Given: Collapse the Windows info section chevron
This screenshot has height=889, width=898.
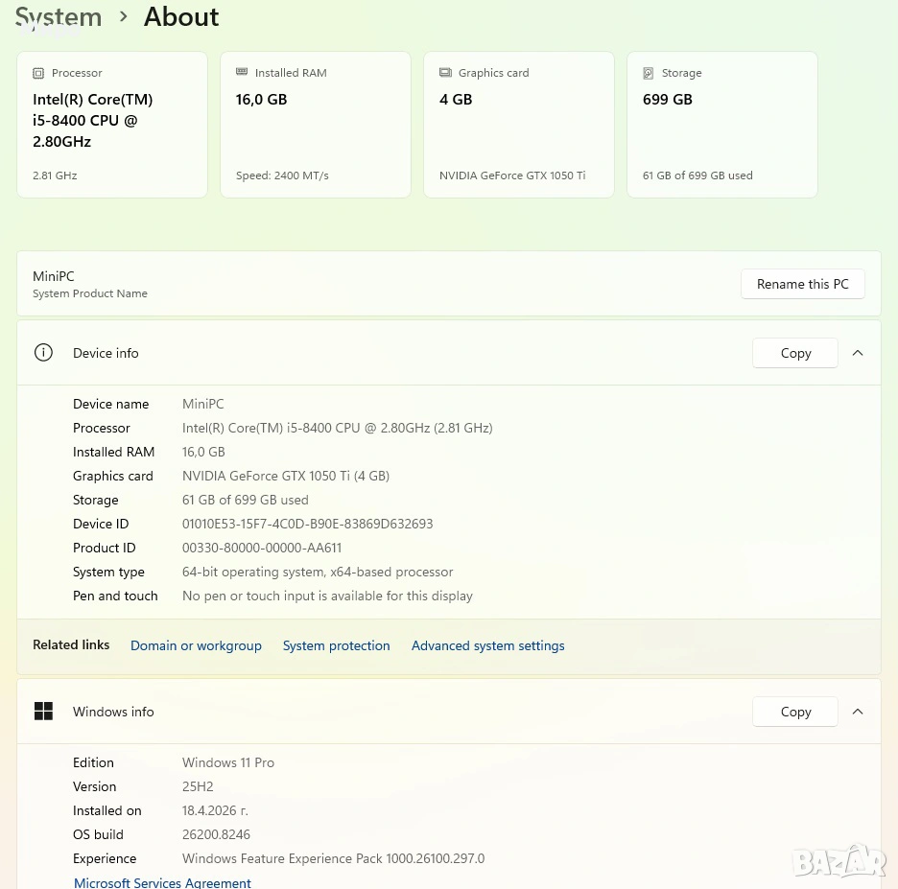Looking at the screenshot, I should point(858,712).
